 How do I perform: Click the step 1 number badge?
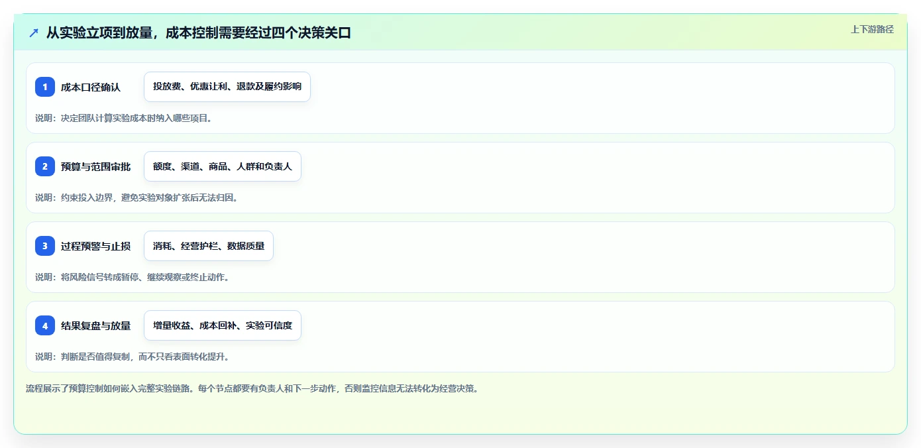[x=45, y=87]
